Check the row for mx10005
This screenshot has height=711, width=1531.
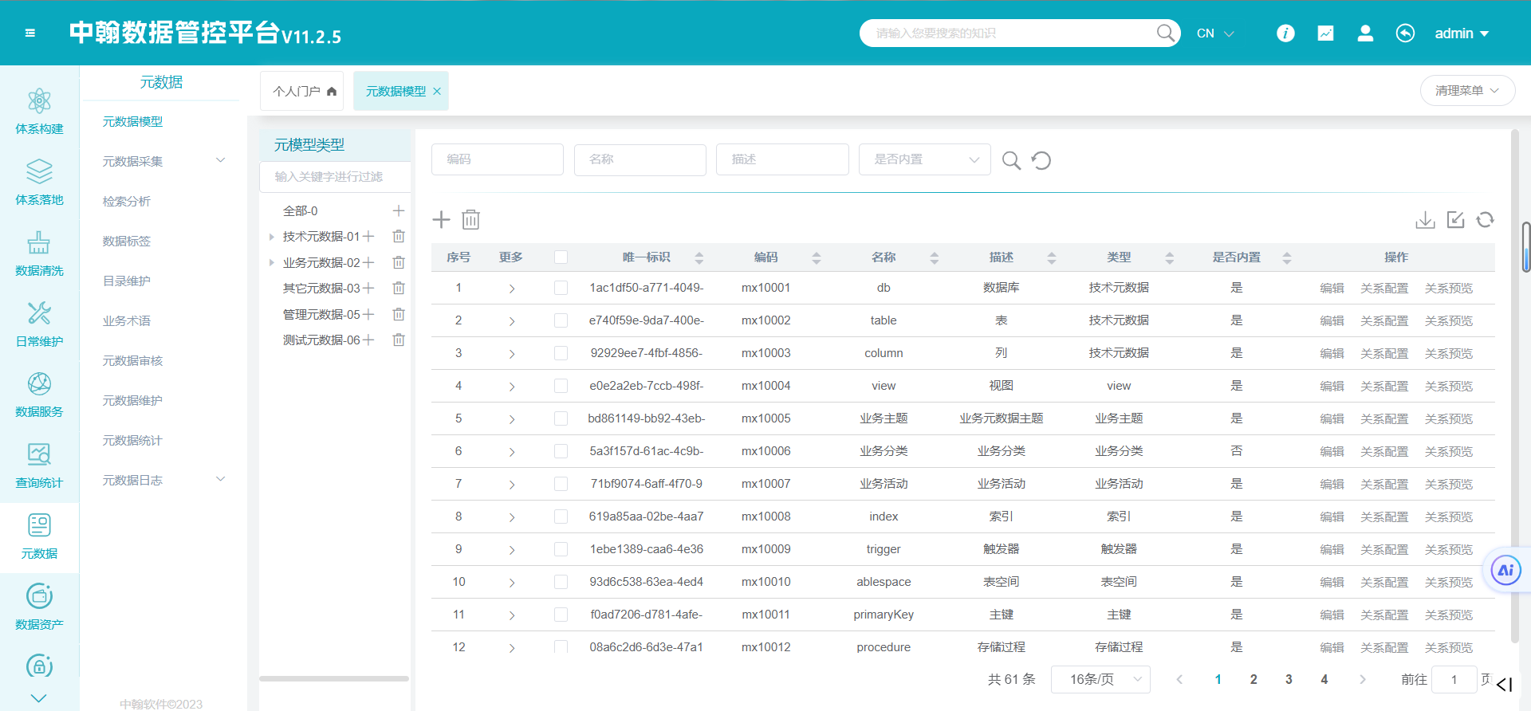561,418
